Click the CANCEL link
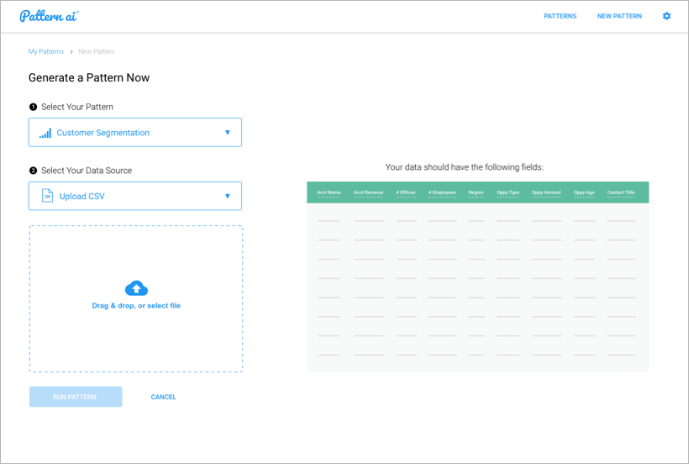Image resolution: width=689 pixels, height=464 pixels. tap(163, 397)
